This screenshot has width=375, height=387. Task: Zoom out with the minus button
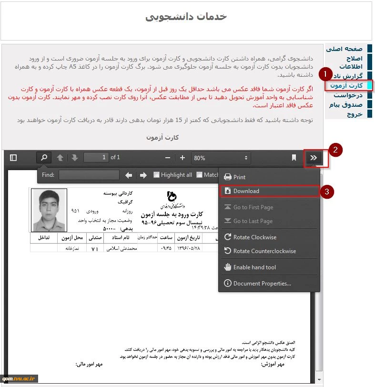tap(168, 158)
